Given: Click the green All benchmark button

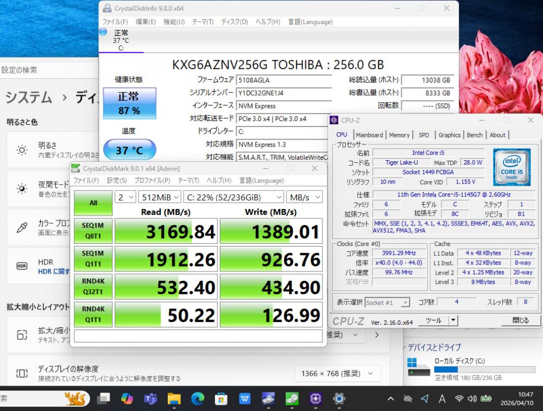Looking at the screenshot, I should [x=93, y=203].
